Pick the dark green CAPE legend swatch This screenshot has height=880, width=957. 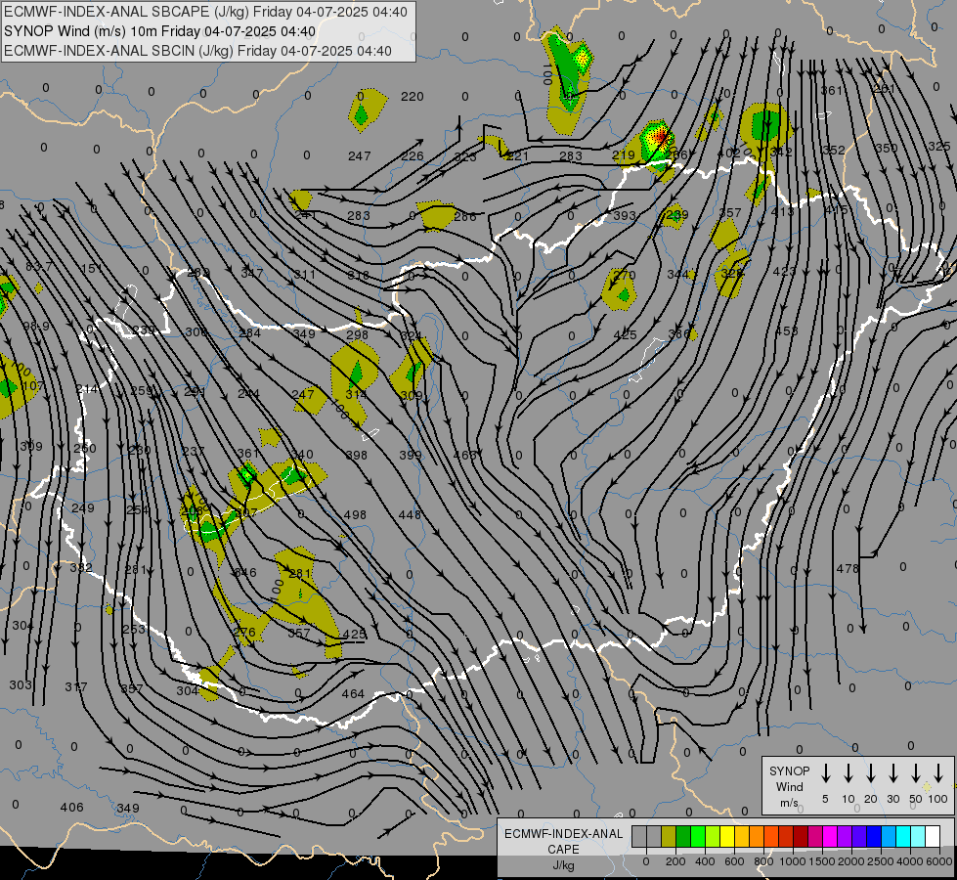click(x=683, y=836)
